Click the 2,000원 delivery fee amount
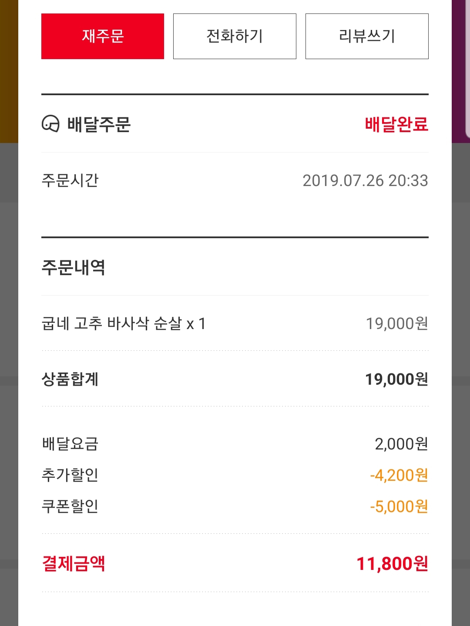This screenshot has width=470, height=626. click(401, 444)
